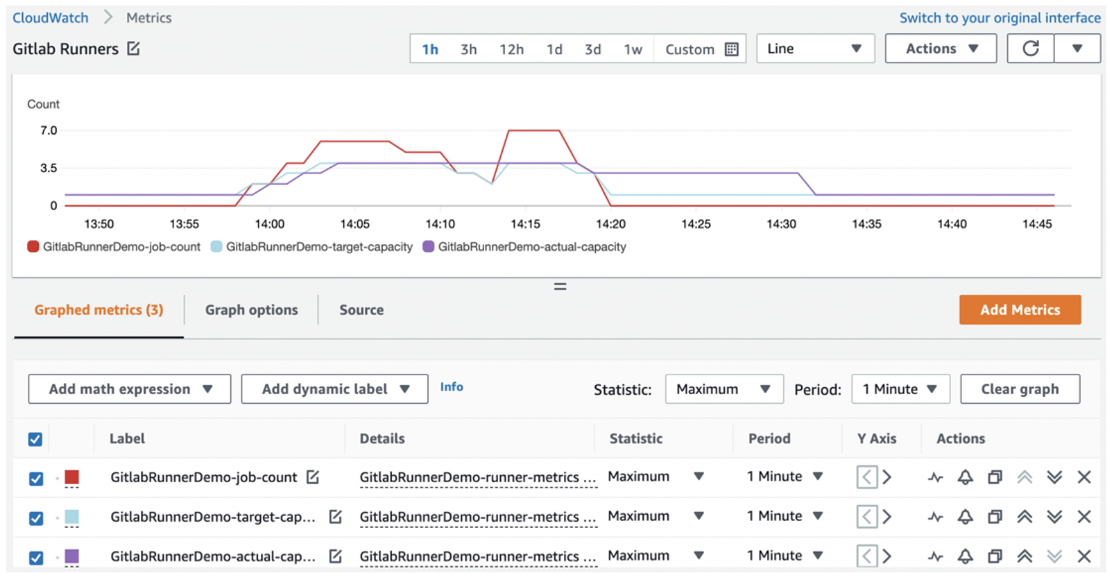
Task: Move target-cap row down
Action: (x=1054, y=517)
